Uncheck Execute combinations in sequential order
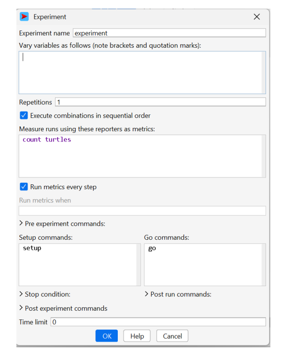The height and width of the screenshot is (359, 281). 24,115
